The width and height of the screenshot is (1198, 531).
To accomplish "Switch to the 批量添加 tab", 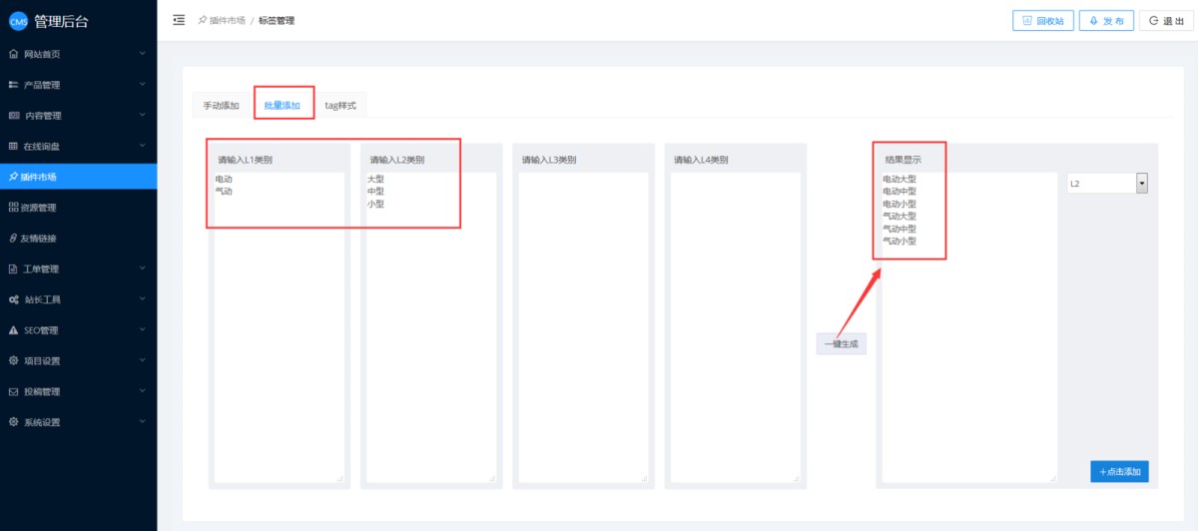I will [283, 105].
